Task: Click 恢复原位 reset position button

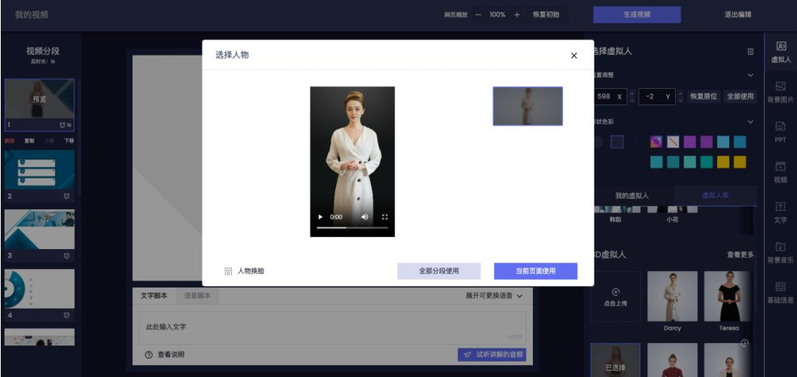Action: 704,96
